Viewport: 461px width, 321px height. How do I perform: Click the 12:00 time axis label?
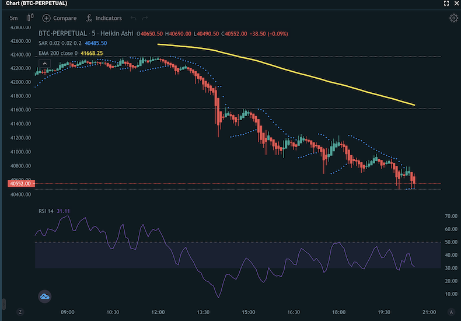tap(158, 312)
